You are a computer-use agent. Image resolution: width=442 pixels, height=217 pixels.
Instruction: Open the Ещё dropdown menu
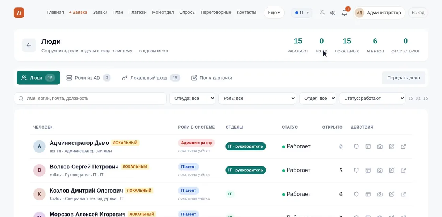(274, 13)
